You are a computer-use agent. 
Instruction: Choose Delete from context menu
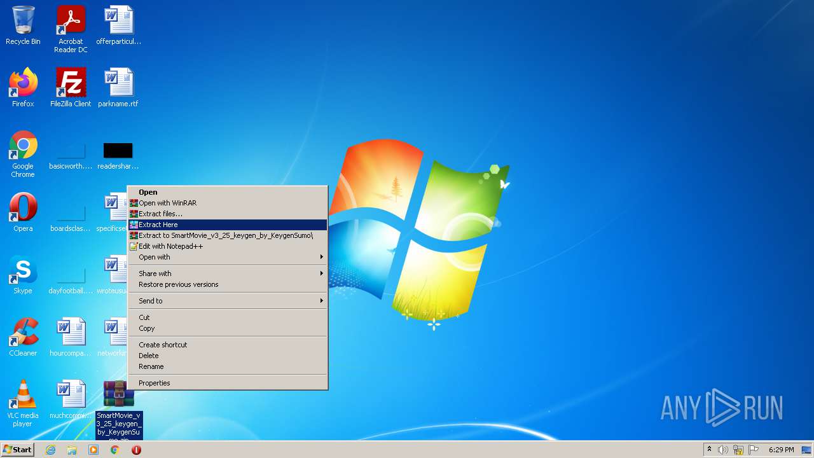(x=228, y=356)
